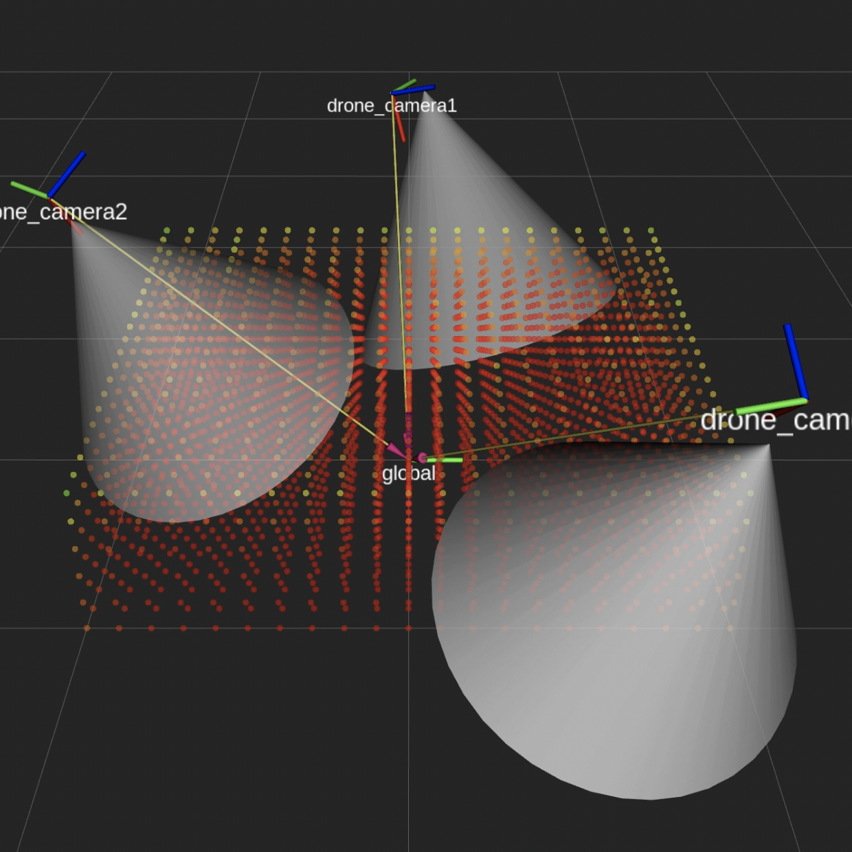Select the blue axis of drone_camera1 frame
Viewport: 852px width, 852px height.
pyautogui.click(x=414, y=89)
